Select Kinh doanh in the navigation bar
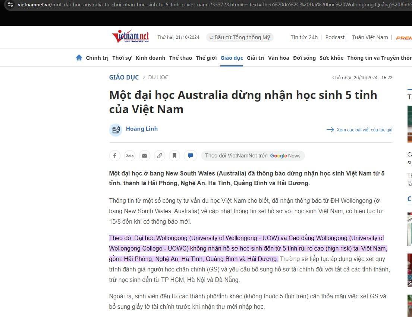The height and width of the screenshot is (317, 412). (150, 58)
